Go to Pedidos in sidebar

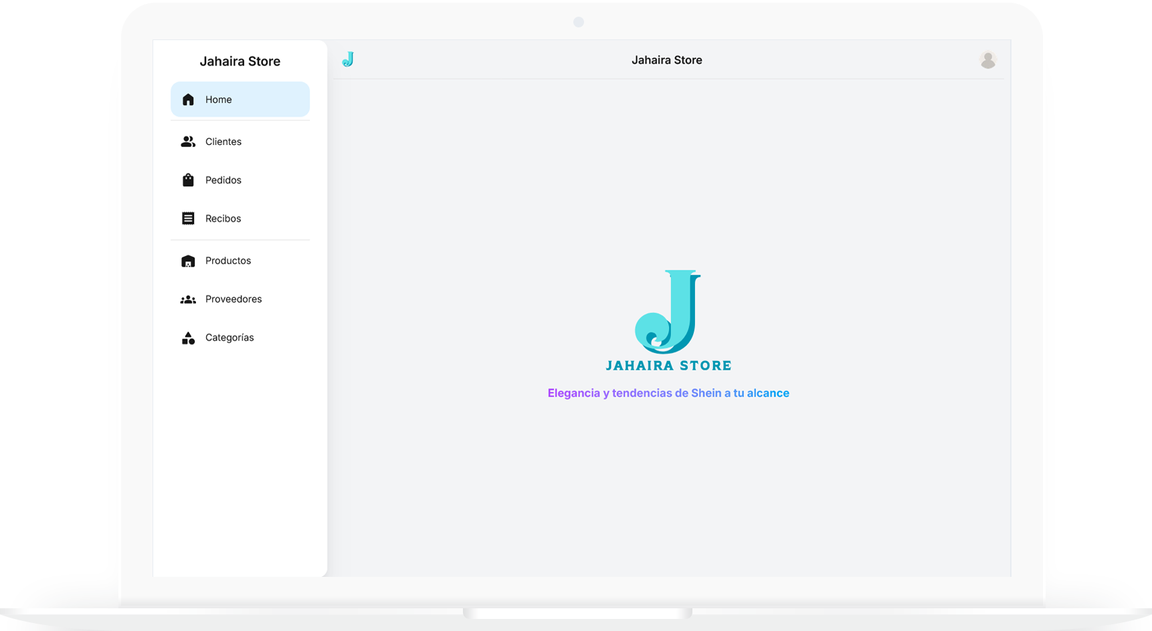click(x=240, y=180)
